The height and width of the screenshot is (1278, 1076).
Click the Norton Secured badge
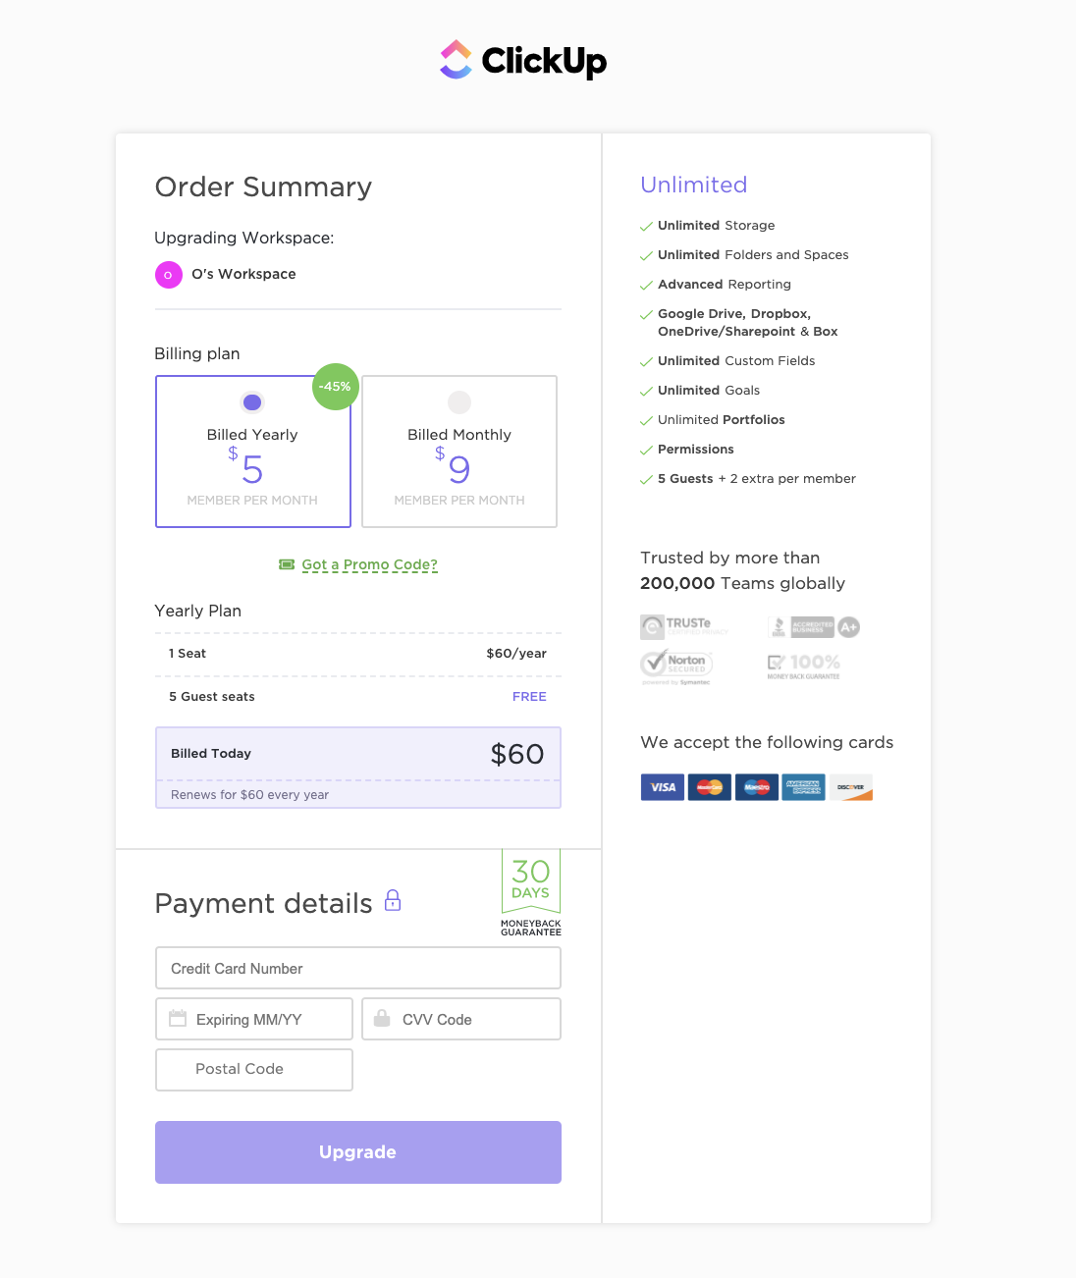click(676, 667)
